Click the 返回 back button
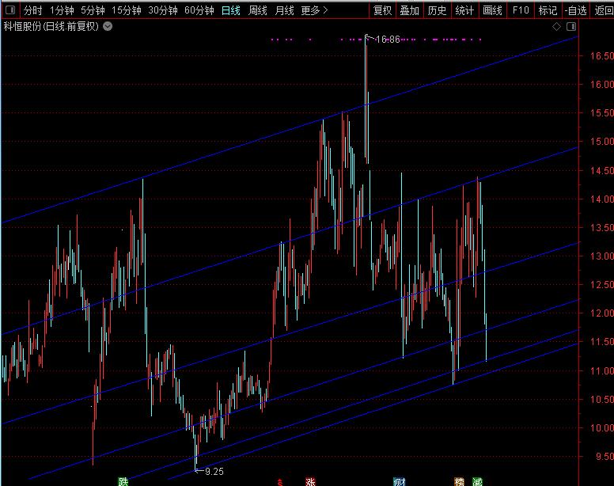This screenshot has height=486, width=614. 604,10
